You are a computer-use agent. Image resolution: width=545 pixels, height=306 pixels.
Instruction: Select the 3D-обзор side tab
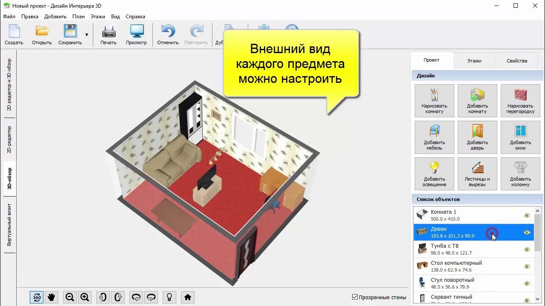click(9, 178)
